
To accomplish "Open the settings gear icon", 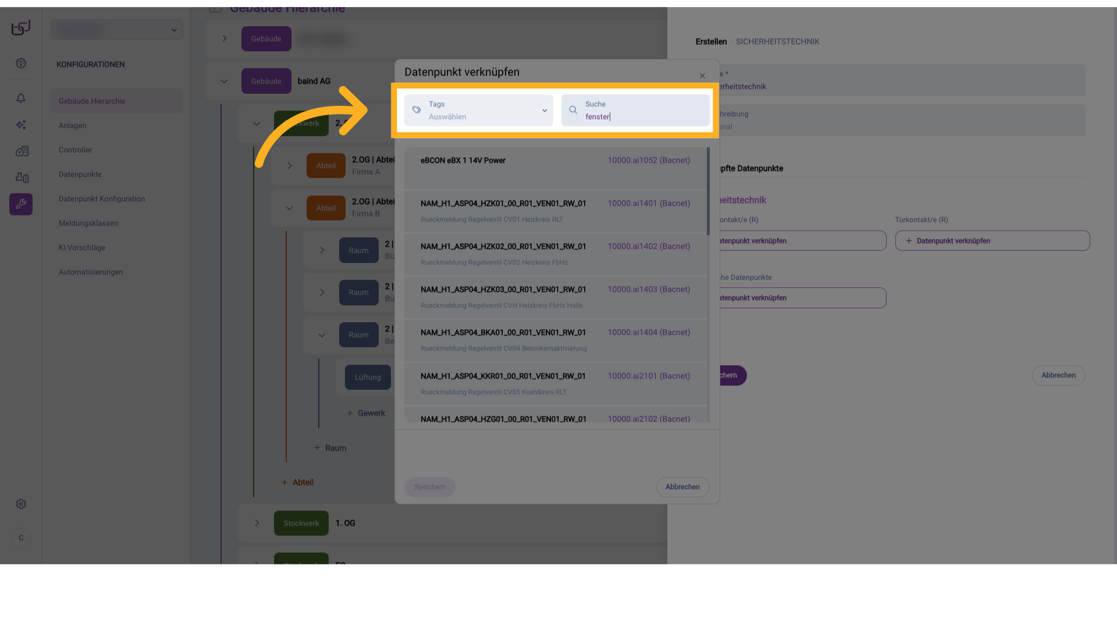I will [21, 504].
